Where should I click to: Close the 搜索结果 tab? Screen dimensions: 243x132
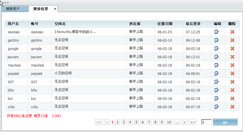(x=55, y=9)
